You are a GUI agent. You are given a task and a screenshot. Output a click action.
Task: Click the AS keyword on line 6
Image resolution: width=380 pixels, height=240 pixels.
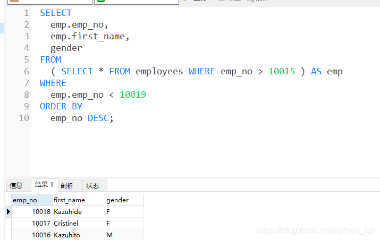coord(316,72)
